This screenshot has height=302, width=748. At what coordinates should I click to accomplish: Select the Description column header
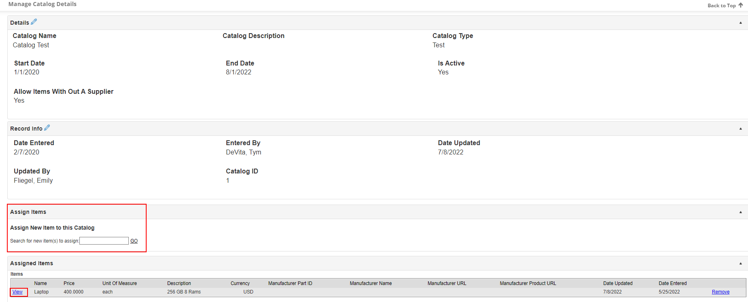[179, 283]
